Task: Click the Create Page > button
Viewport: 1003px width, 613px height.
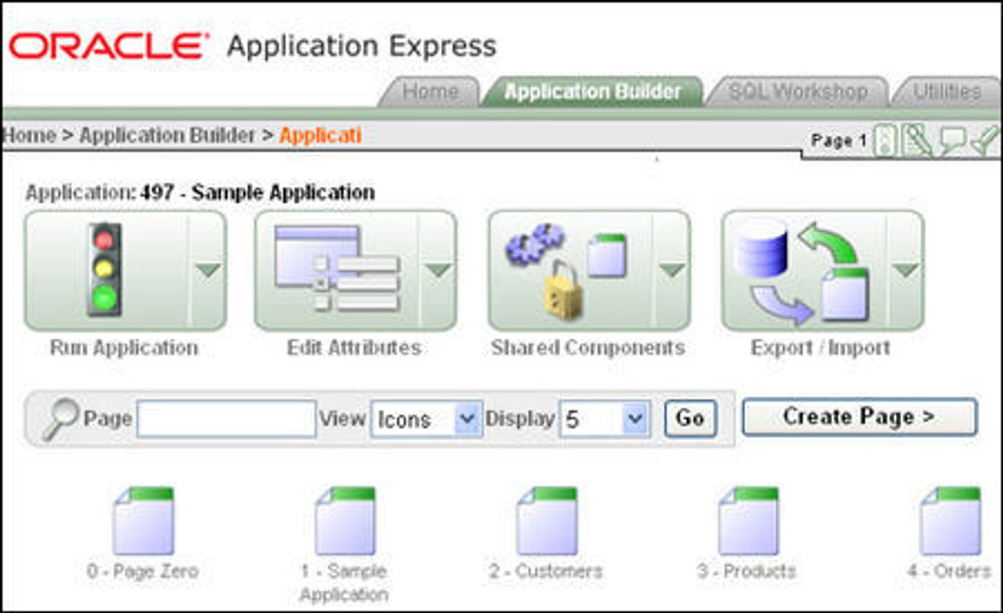Action: (860, 417)
